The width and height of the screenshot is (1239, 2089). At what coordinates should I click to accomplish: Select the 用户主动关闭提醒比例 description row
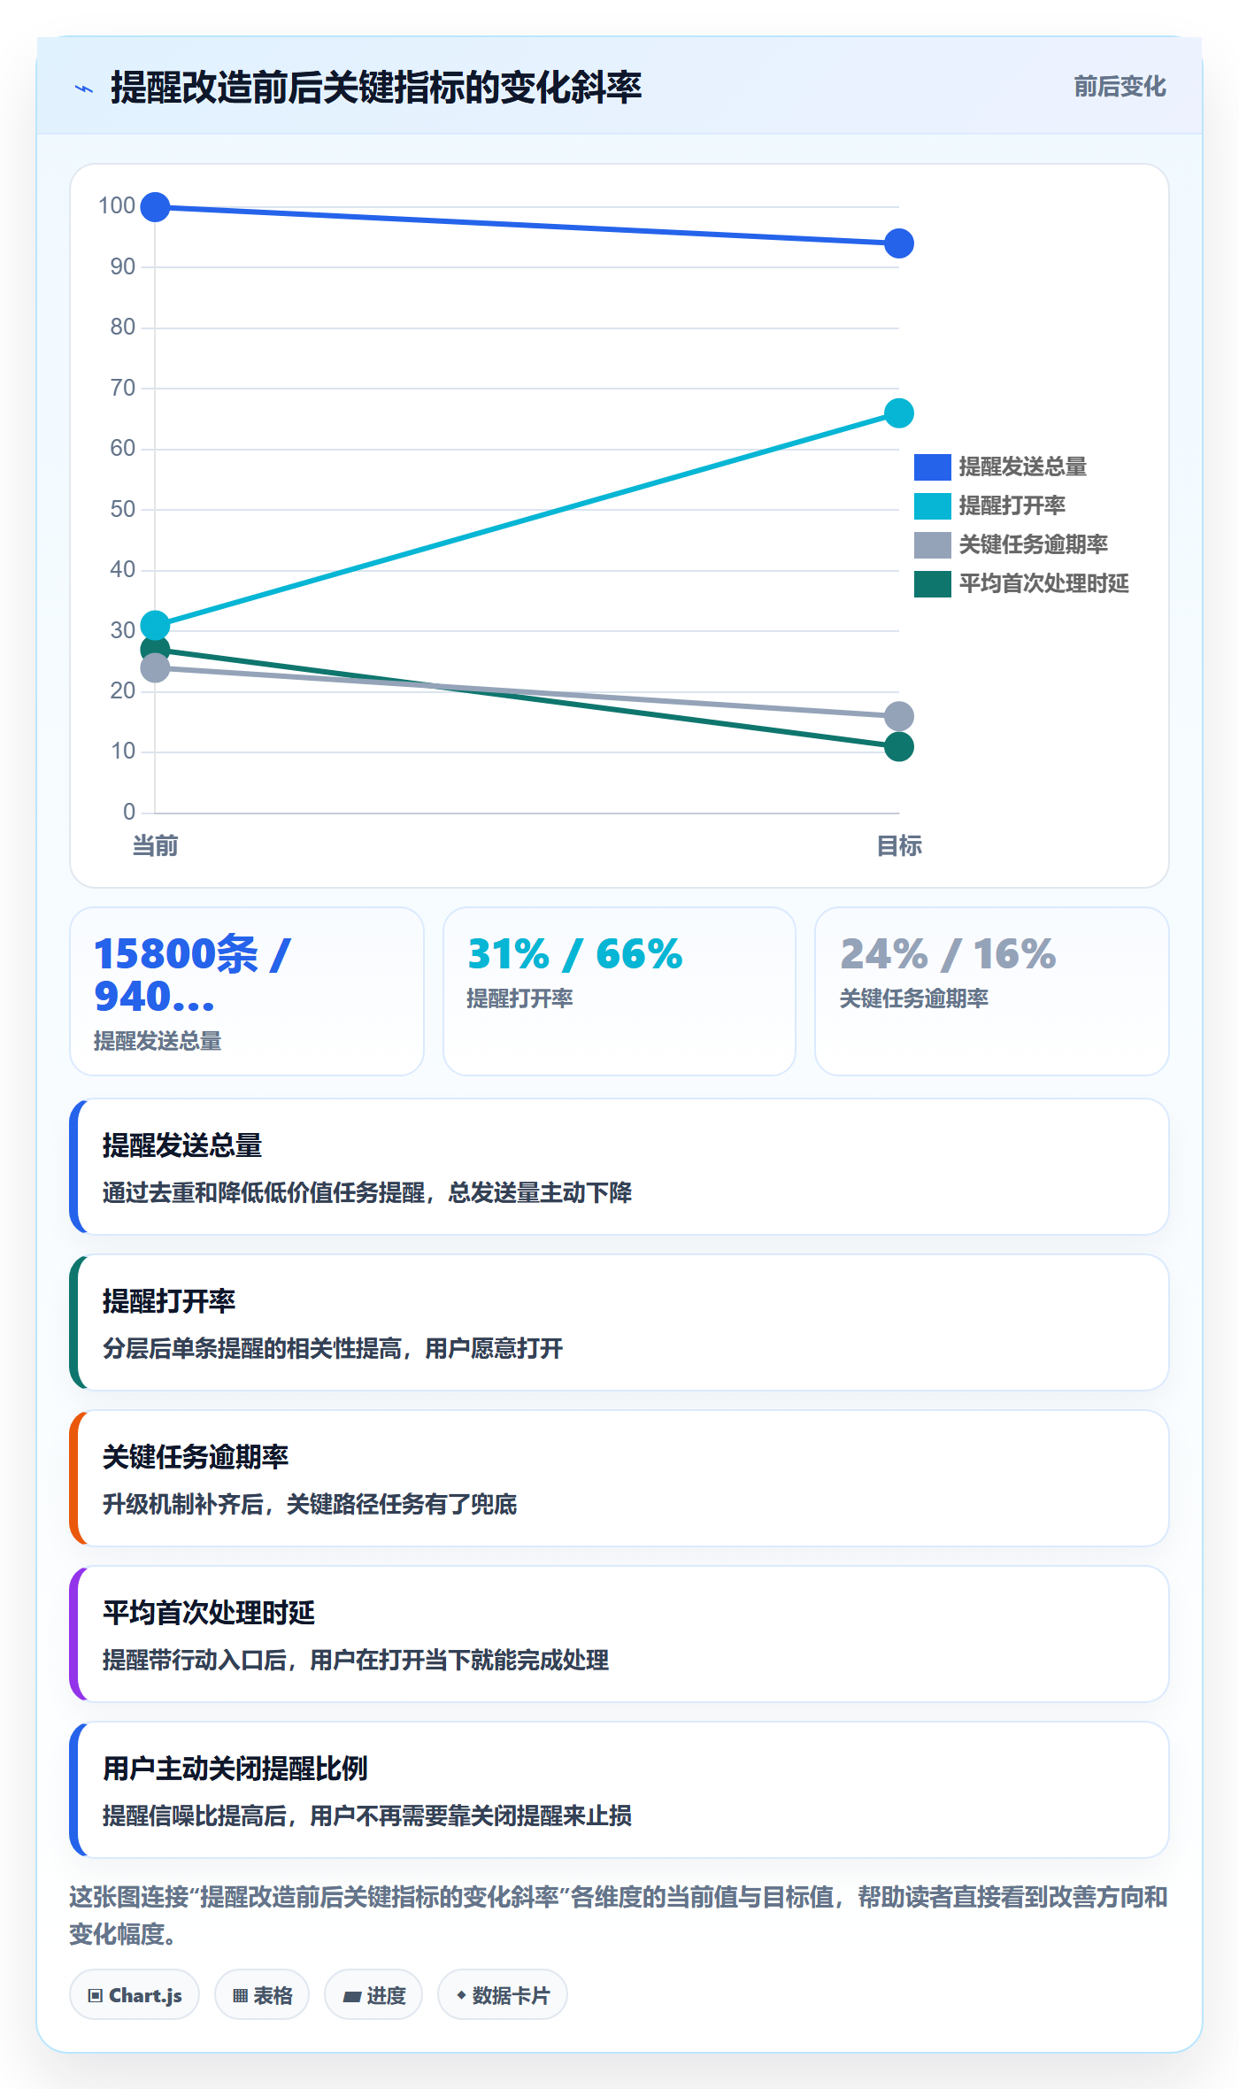click(x=619, y=1790)
